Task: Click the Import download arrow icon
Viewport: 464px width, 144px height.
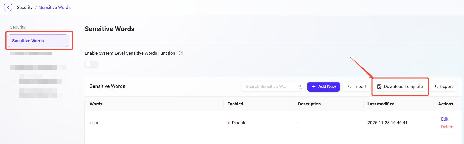Action: tap(349, 86)
